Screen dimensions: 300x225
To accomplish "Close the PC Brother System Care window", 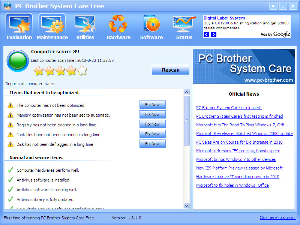I will pos(293,6).
